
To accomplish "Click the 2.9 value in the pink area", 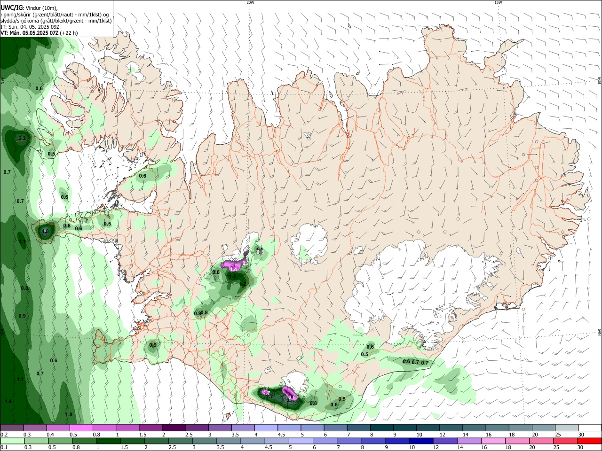I will click(292, 398).
